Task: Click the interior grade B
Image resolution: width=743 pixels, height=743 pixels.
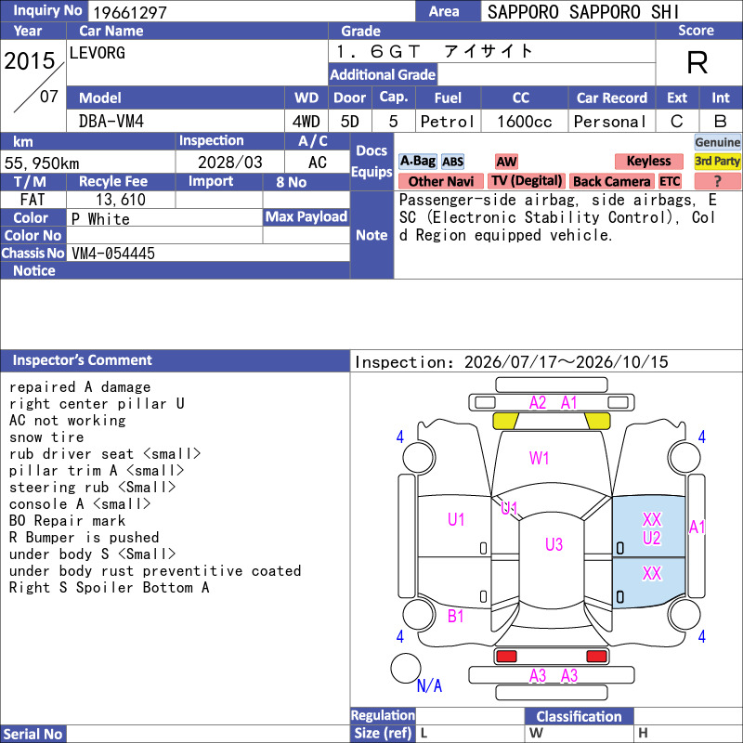Action: [x=721, y=122]
